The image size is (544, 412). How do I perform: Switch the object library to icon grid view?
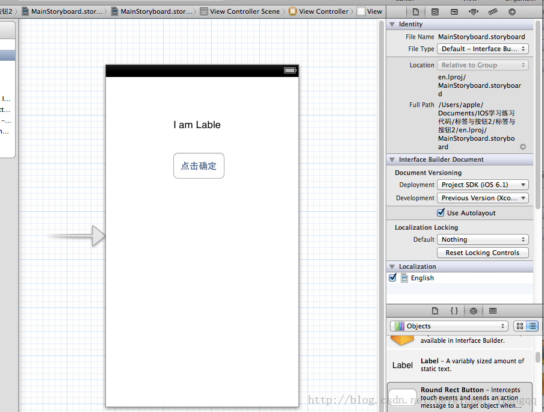pos(520,326)
